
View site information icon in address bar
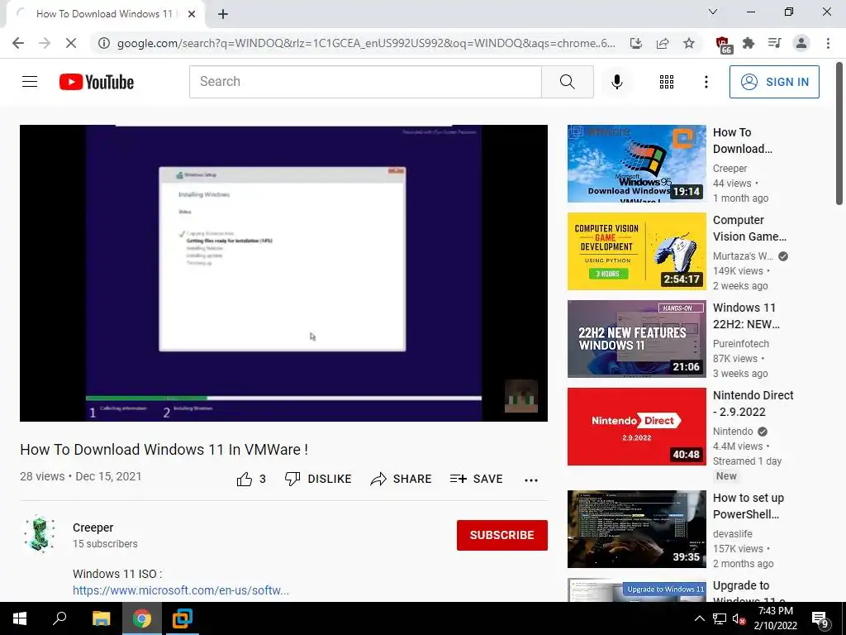pyautogui.click(x=104, y=43)
